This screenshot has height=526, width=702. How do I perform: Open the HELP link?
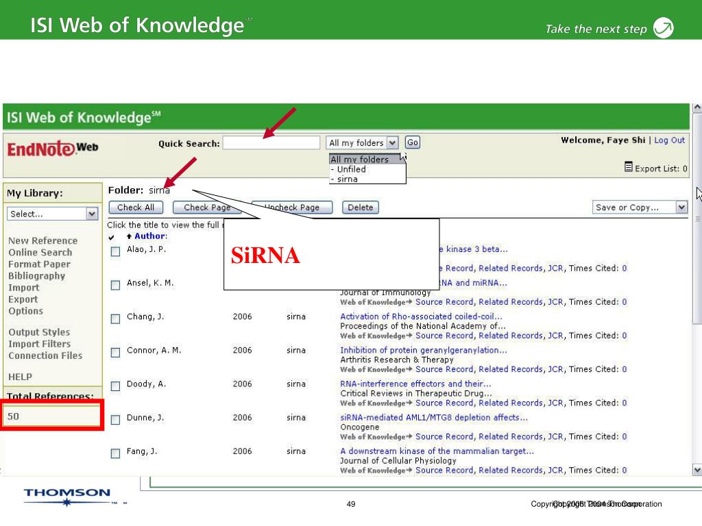click(x=20, y=377)
